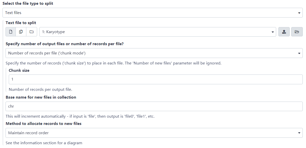Click the 'Specify number of output files' label

64,44
